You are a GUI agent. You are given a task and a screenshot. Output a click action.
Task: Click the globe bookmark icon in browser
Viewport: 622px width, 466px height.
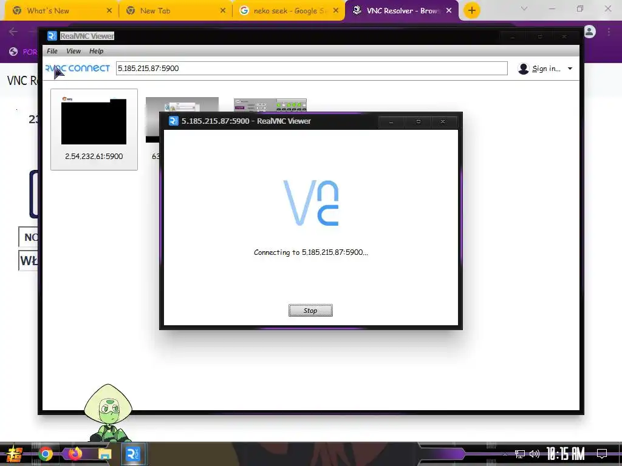click(13, 52)
